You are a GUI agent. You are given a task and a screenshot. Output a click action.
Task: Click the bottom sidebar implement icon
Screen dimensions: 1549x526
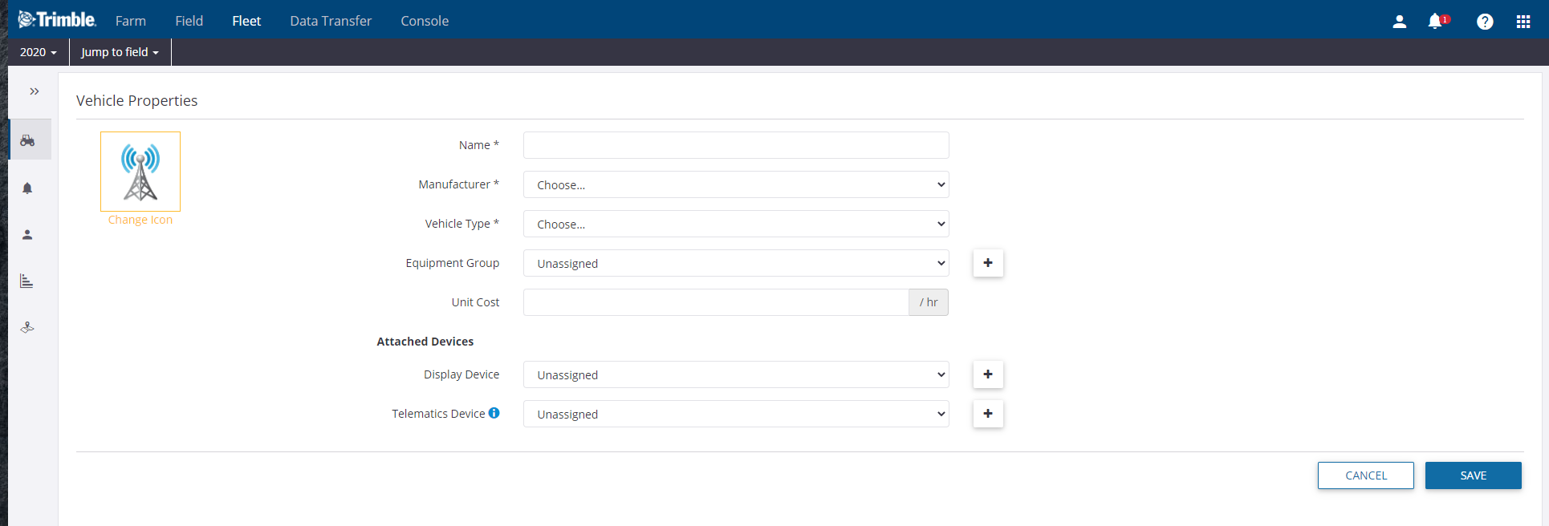(27, 327)
